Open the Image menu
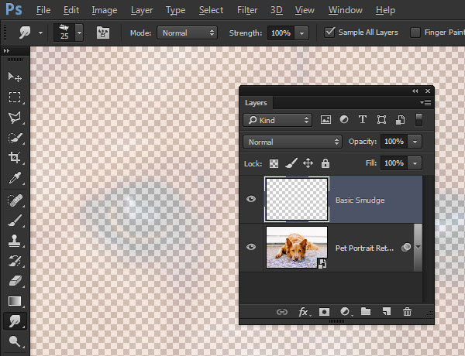 point(105,10)
